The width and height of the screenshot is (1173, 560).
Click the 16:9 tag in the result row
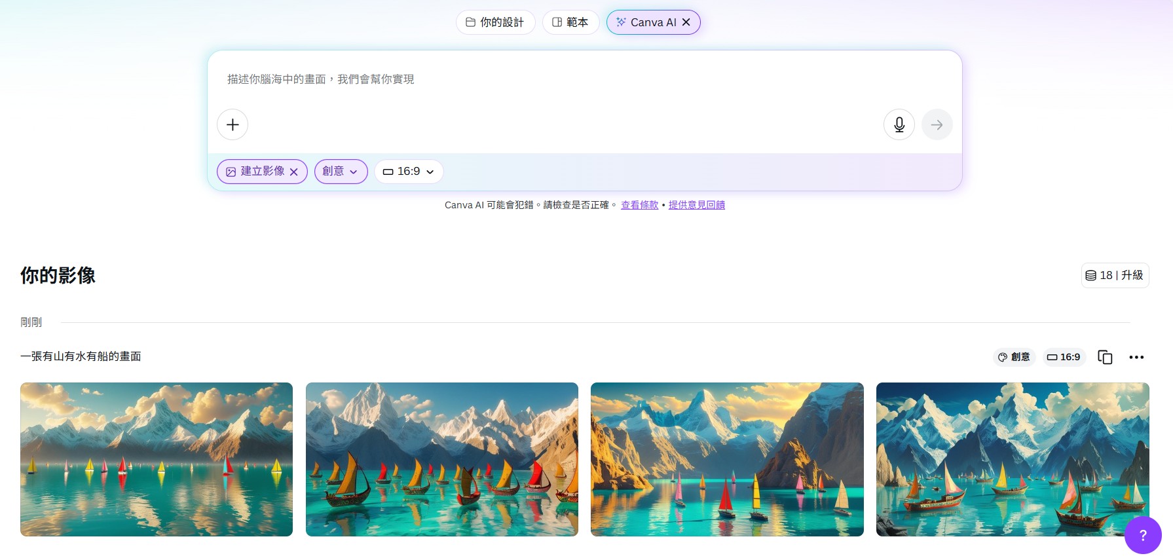tap(1064, 357)
